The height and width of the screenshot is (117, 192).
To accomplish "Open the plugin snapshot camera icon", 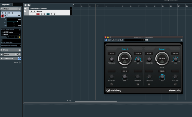I will (147, 40).
